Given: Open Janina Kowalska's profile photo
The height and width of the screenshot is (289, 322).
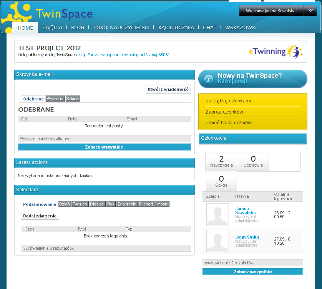Looking at the screenshot, I should click(x=217, y=214).
